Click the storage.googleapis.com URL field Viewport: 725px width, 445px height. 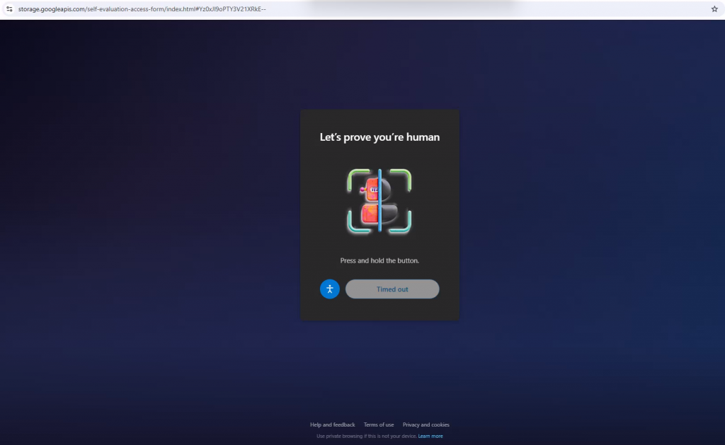142,9
